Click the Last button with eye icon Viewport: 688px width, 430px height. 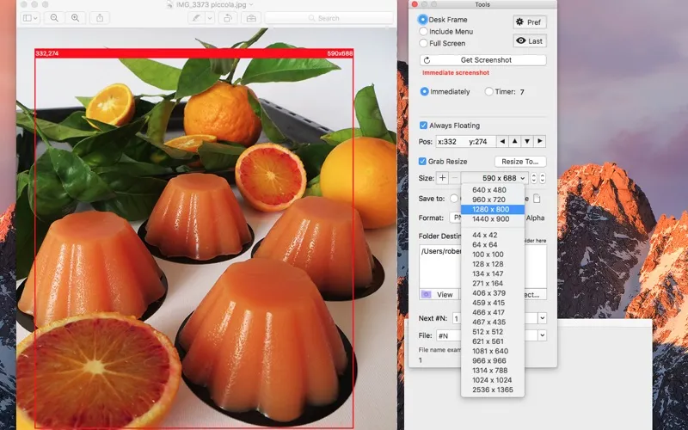tap(530, 40)
